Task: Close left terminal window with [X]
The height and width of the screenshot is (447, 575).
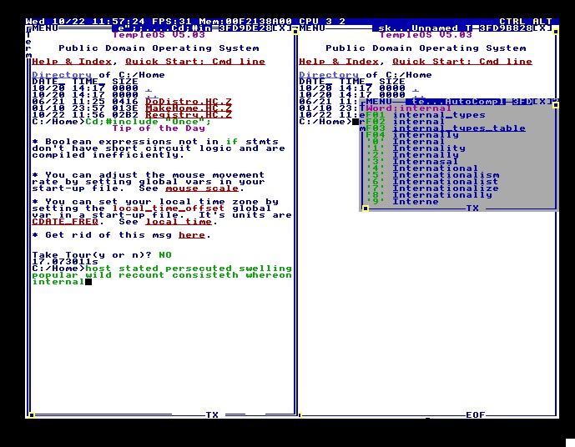Action: tap(281, 28)
